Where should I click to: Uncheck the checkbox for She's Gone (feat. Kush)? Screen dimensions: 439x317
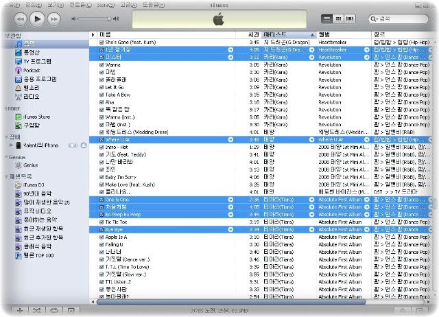[x=102, y=43]
